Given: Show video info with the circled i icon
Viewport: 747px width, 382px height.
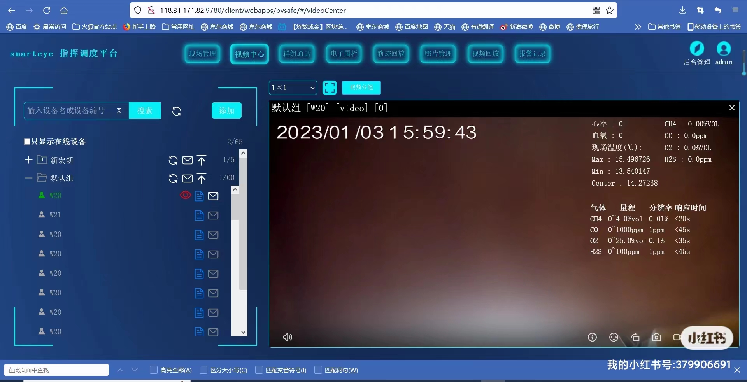Looking at the screenshot, I should point(592,337).
